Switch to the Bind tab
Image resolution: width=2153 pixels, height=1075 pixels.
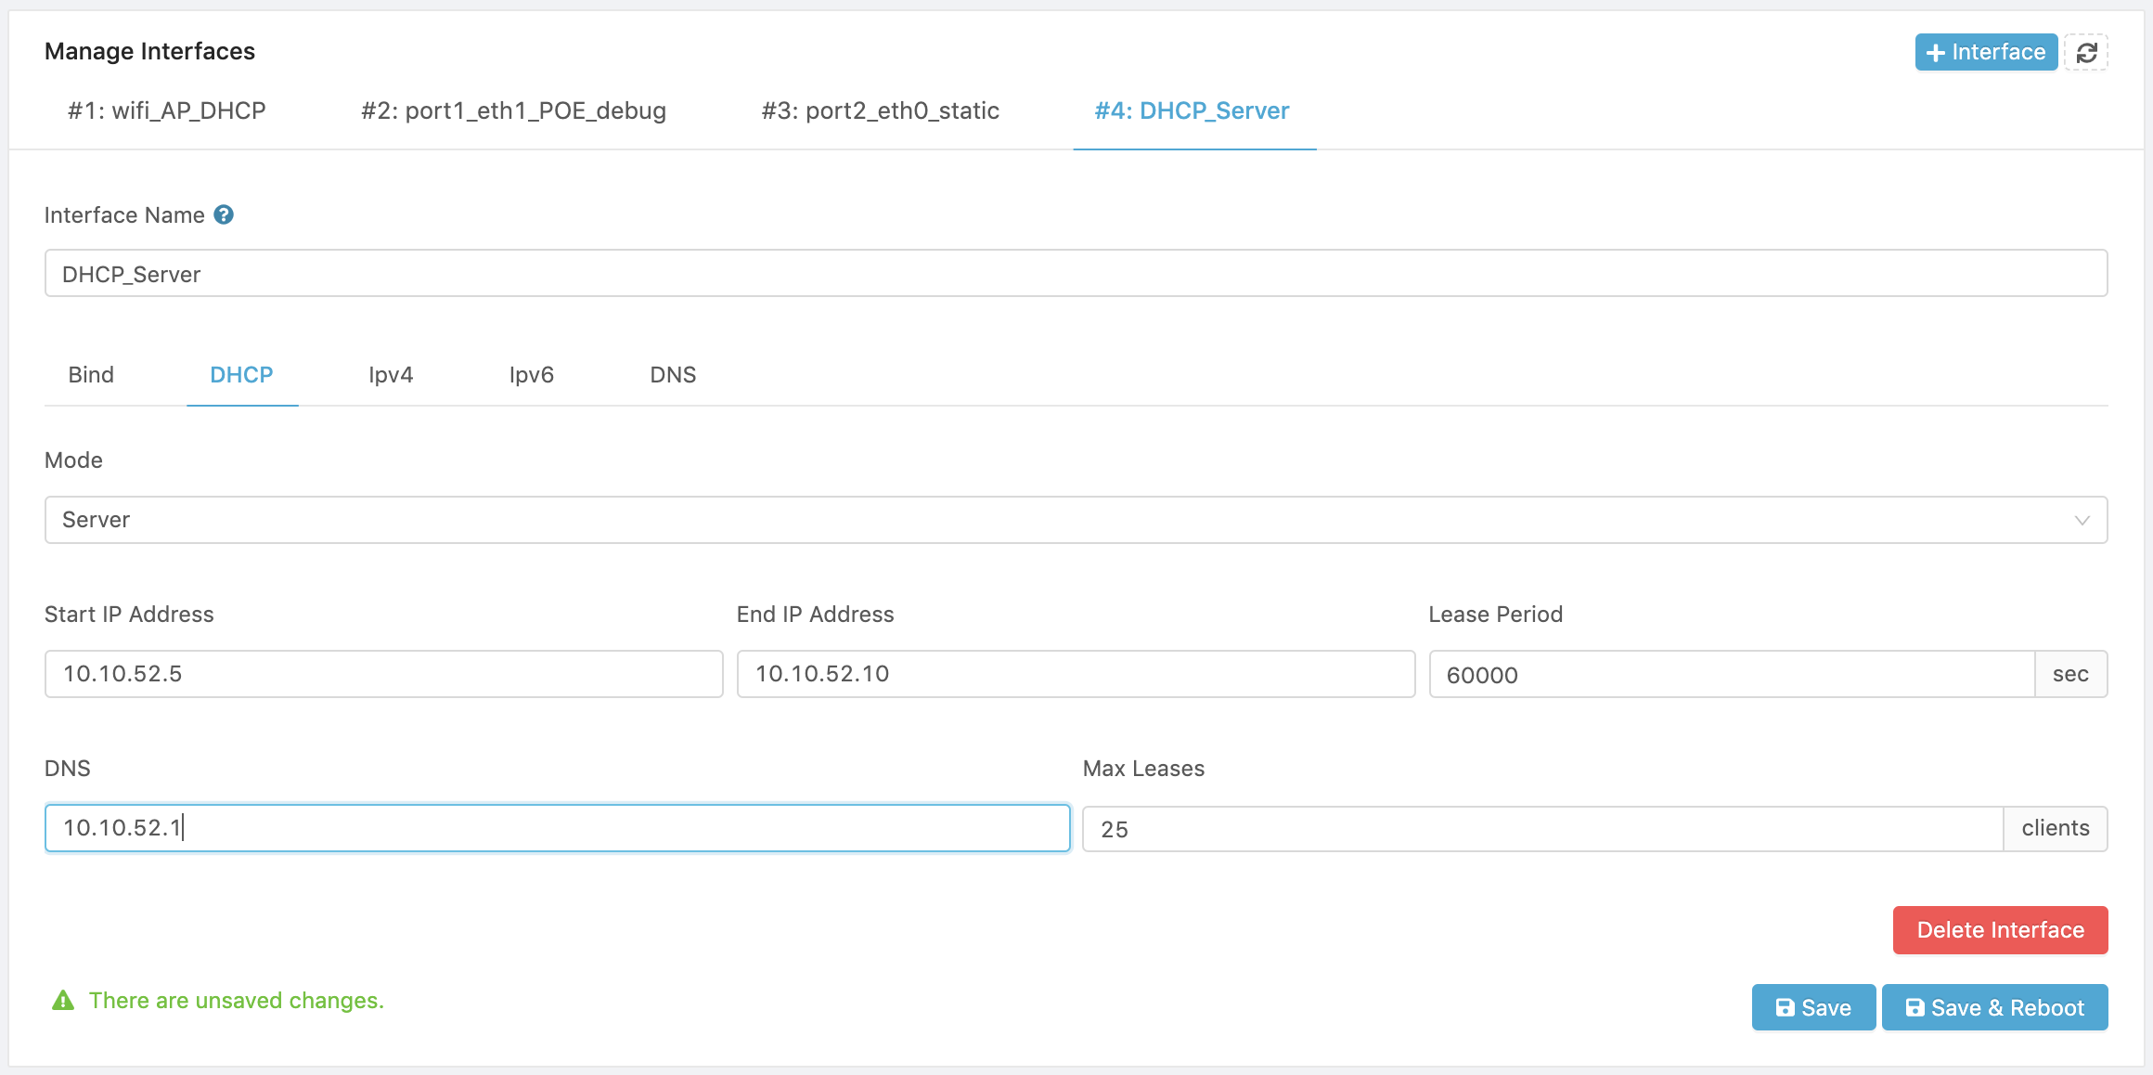click(x=89, y=373)
